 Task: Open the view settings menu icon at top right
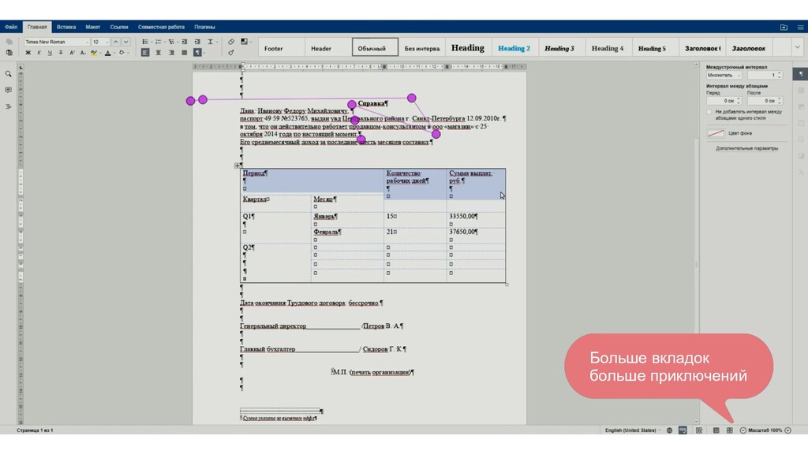click(x=800, y=28)
